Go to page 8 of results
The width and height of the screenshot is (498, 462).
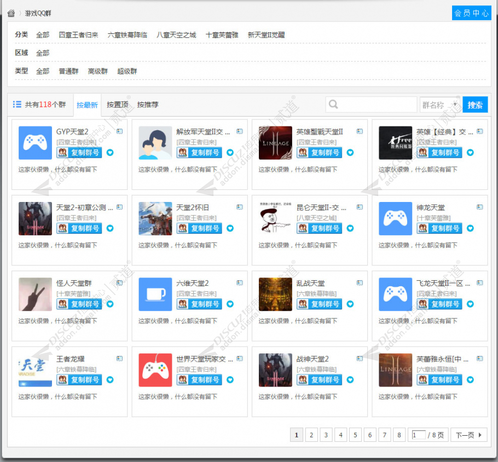pos(399,435)
